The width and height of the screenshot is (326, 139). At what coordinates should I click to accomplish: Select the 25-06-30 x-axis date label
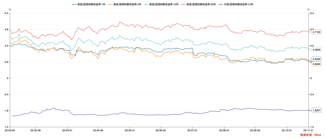(x=161, y=130)
